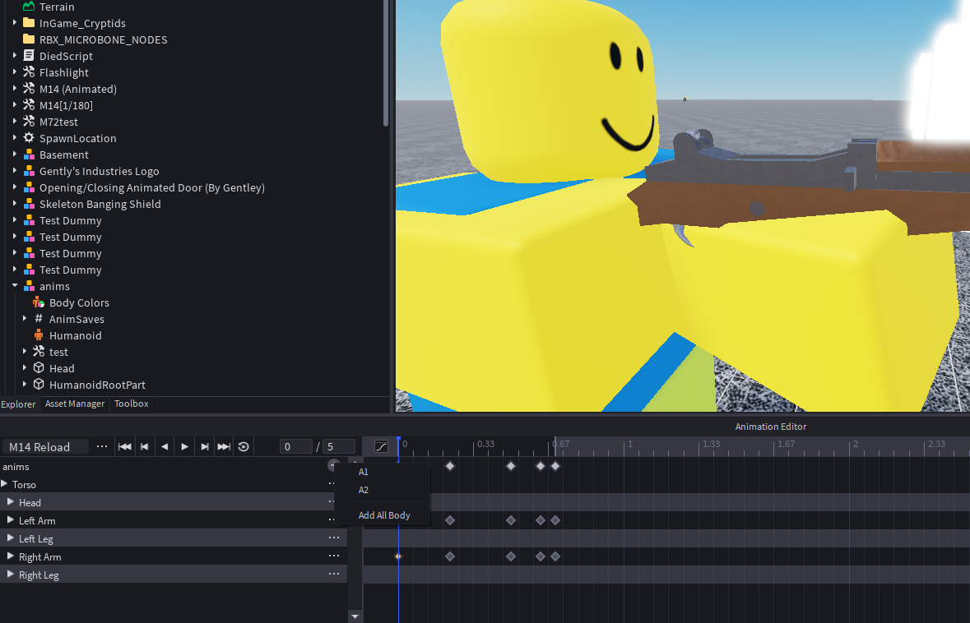Click the RBX_MICROBONE_NODES folder icon

[29, 39]
